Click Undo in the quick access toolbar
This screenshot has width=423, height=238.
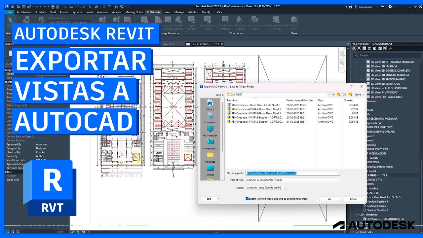37,7
